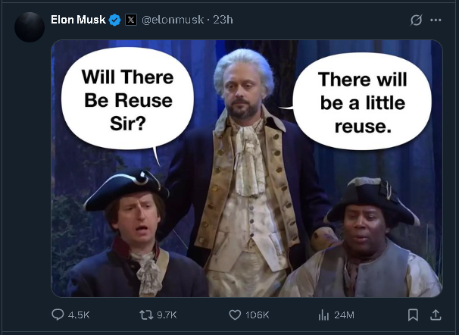Open the three-dot More options menu

pyautogui.click(x=435, y=20)
